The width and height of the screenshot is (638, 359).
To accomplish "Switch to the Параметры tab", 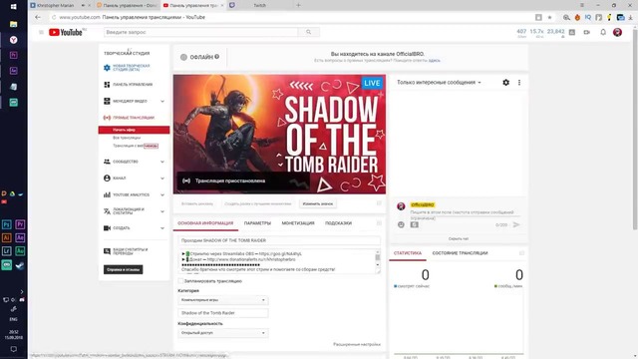I will 257,223.
